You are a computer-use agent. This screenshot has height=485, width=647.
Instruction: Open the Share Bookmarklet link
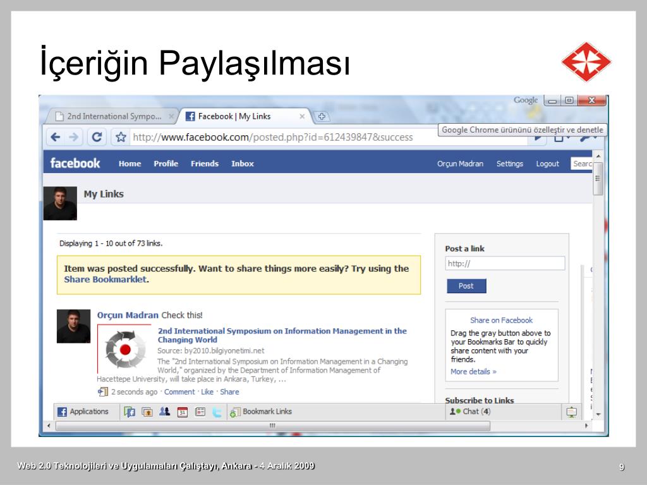[106, 280]
